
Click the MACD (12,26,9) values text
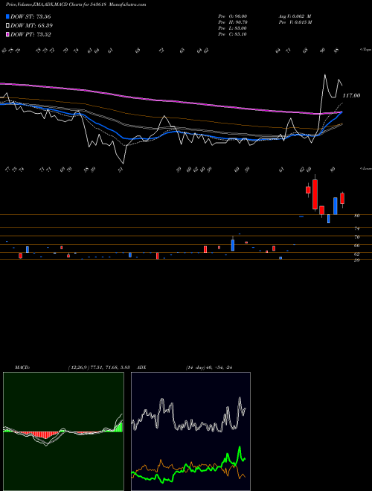pyautogui.click(x=99, y=368)
